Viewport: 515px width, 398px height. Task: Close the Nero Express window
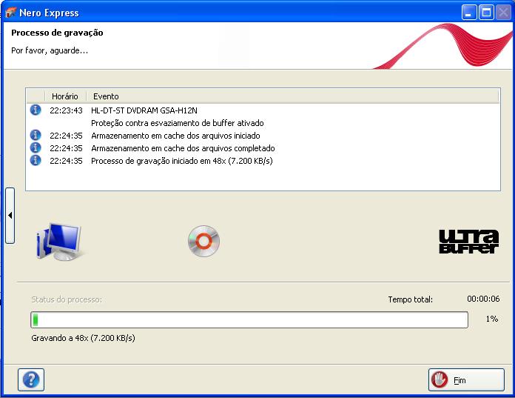(x=503, y=13)
